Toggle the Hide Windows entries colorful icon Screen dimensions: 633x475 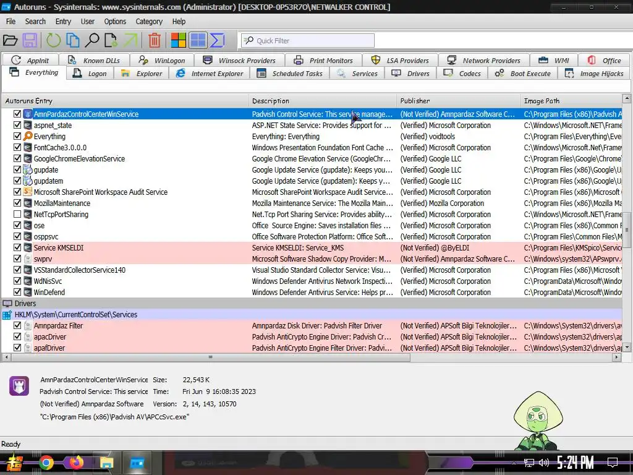pos(179,40)
